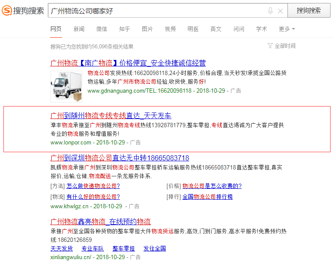Click the www.gdnanguang.com URL text
This screenshot has width=334, height=263.
tap(139, 91)
